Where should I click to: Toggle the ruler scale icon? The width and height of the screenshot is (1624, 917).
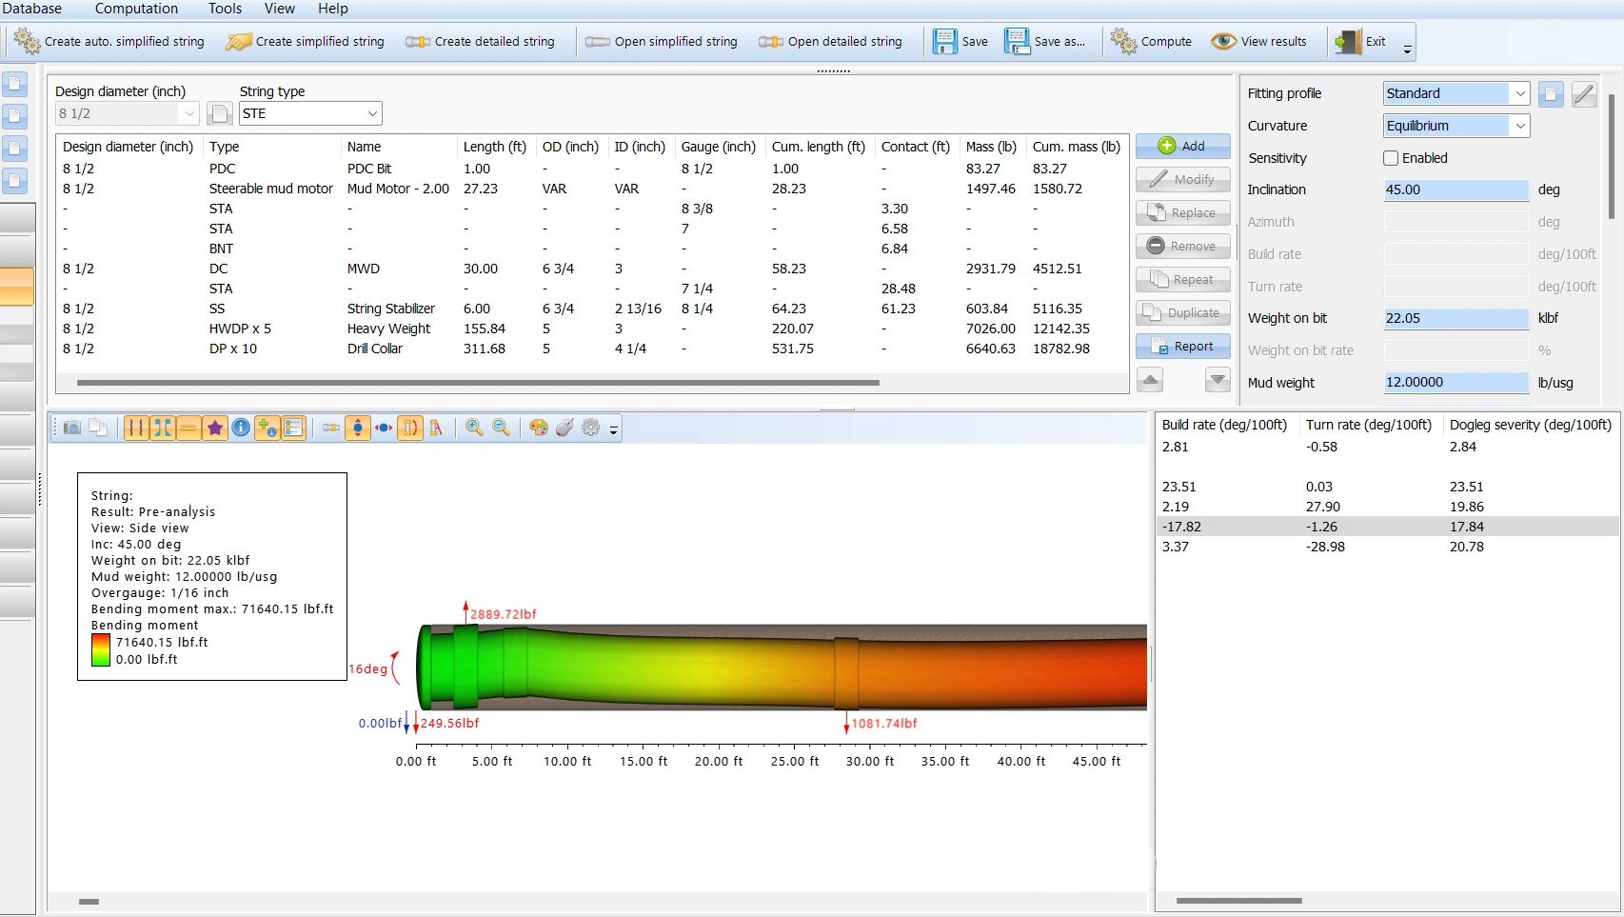(188, 428)
